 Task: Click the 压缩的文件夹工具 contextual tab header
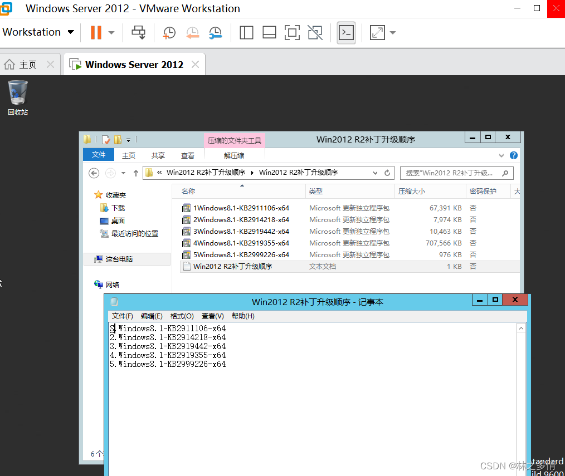pyautogui.click(x=235, y=140)
